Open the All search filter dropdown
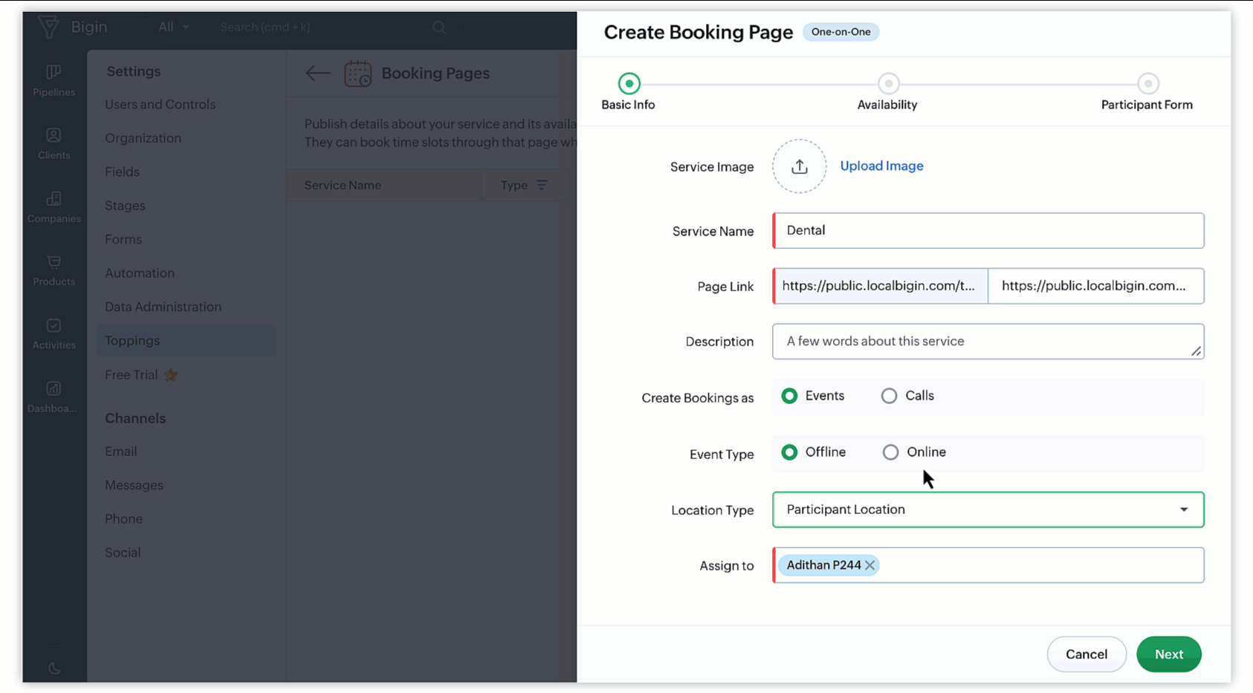The image size is (1253, 693). 174,27
